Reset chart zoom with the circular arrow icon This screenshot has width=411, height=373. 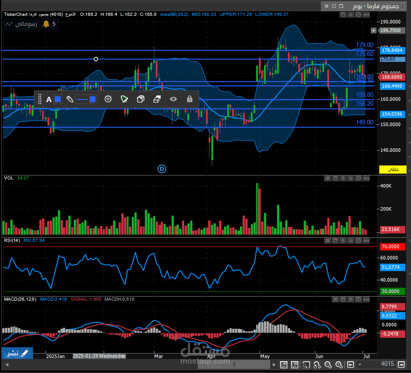click(317, 364)
